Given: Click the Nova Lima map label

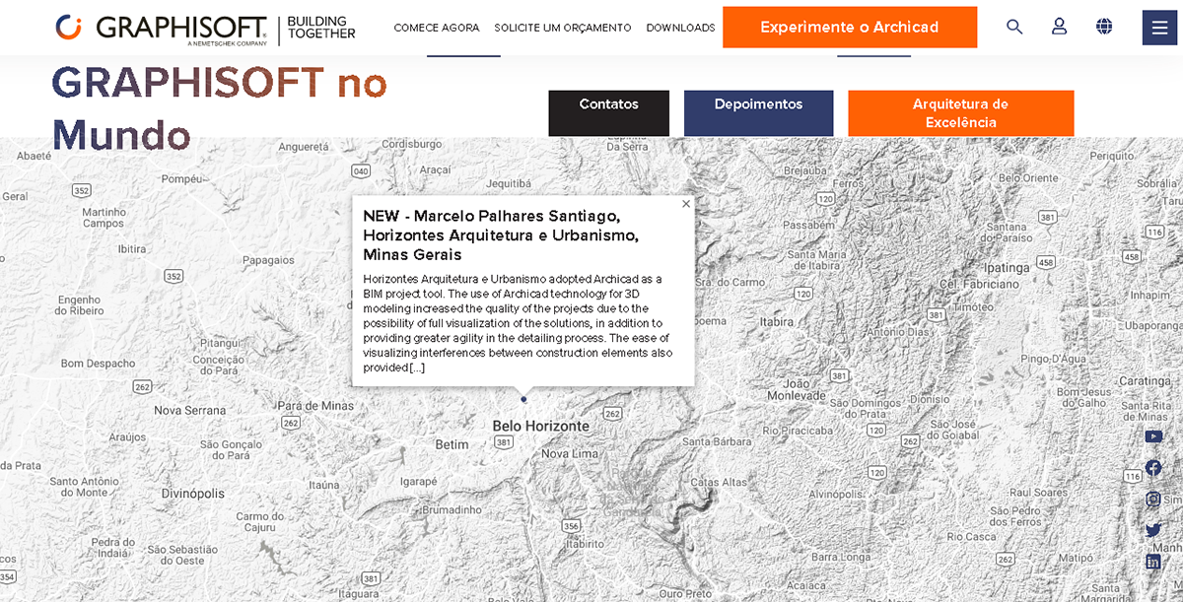Looking at the screenshot, I should pos(570,454).
